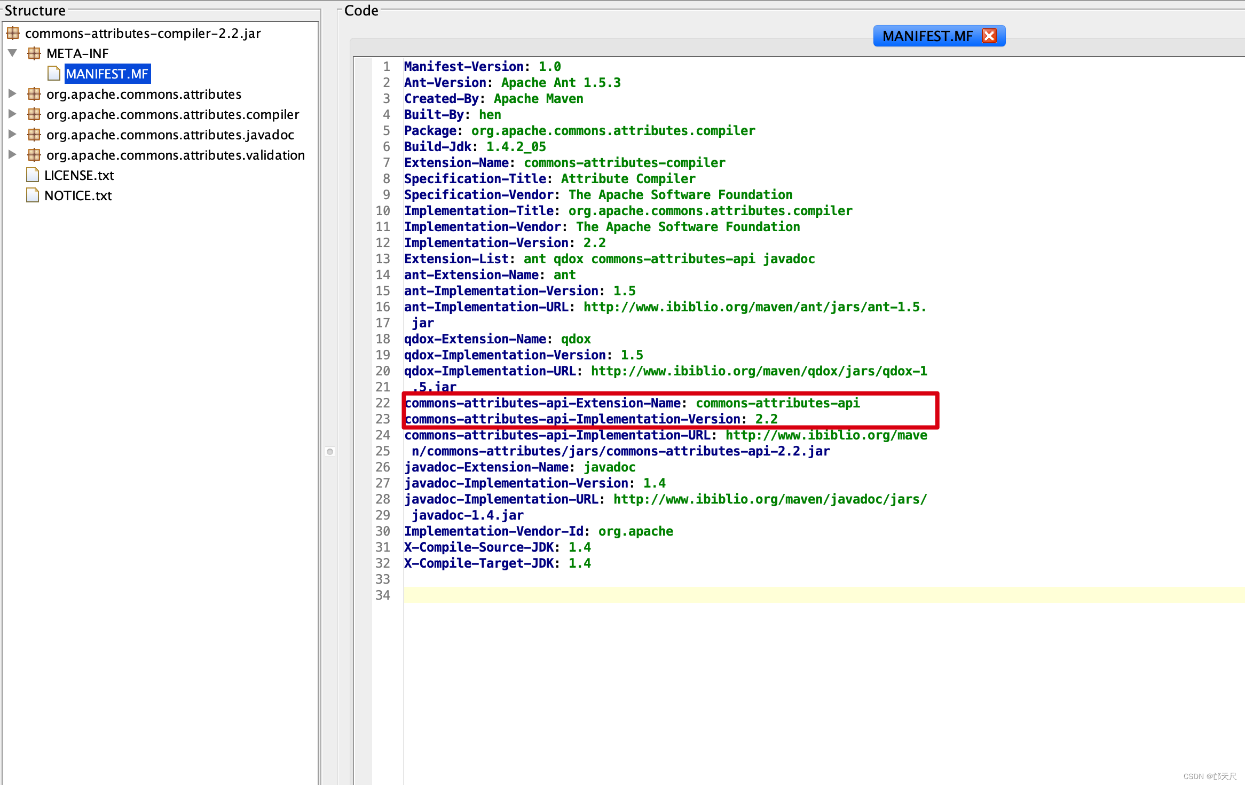The height and width of the screenshot is (785, 1245).
Task: Select NOTICE.txt in the structure tree
Action: pyautogui.click(x=78, y=195)
